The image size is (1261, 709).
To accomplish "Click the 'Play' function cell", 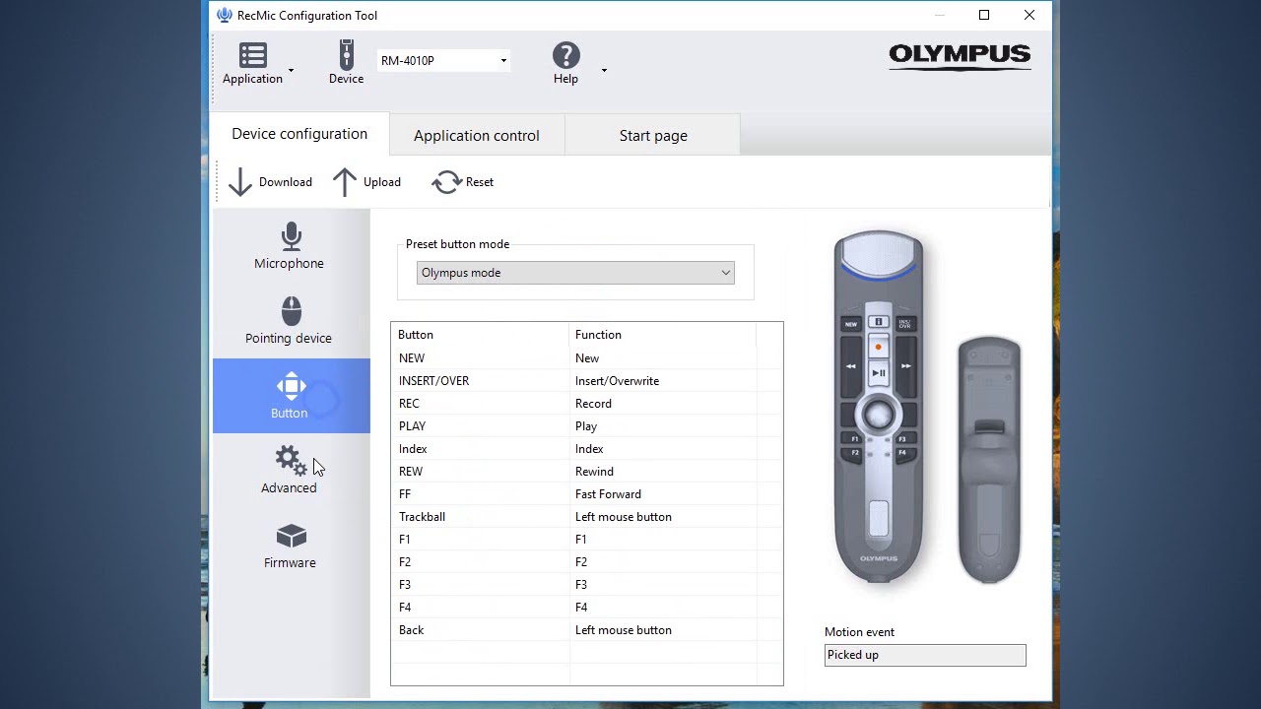I will coord(663,426).
